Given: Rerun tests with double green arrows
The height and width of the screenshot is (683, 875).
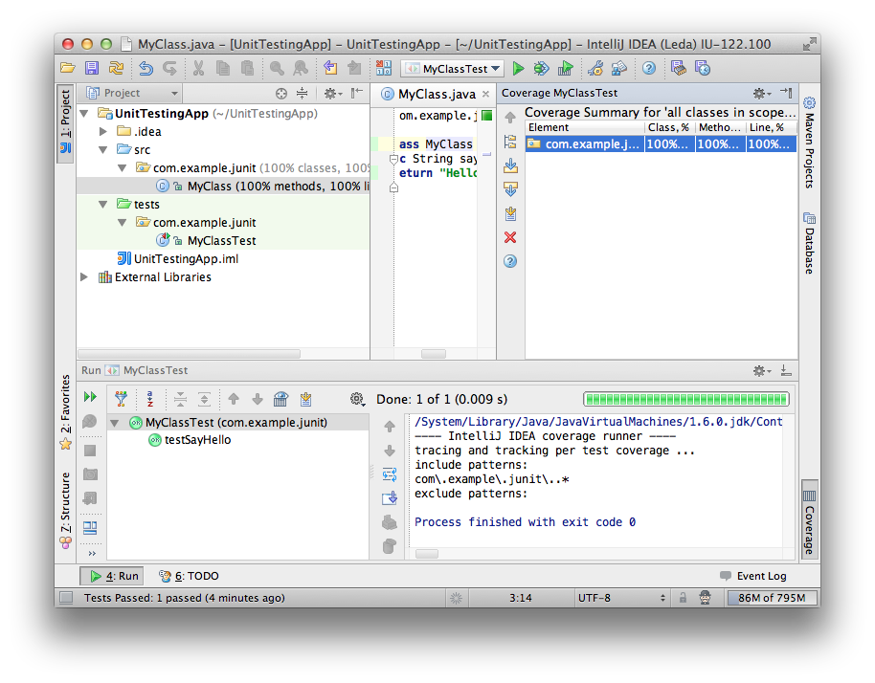Looking at the screenshot, I should coord(90,397).
